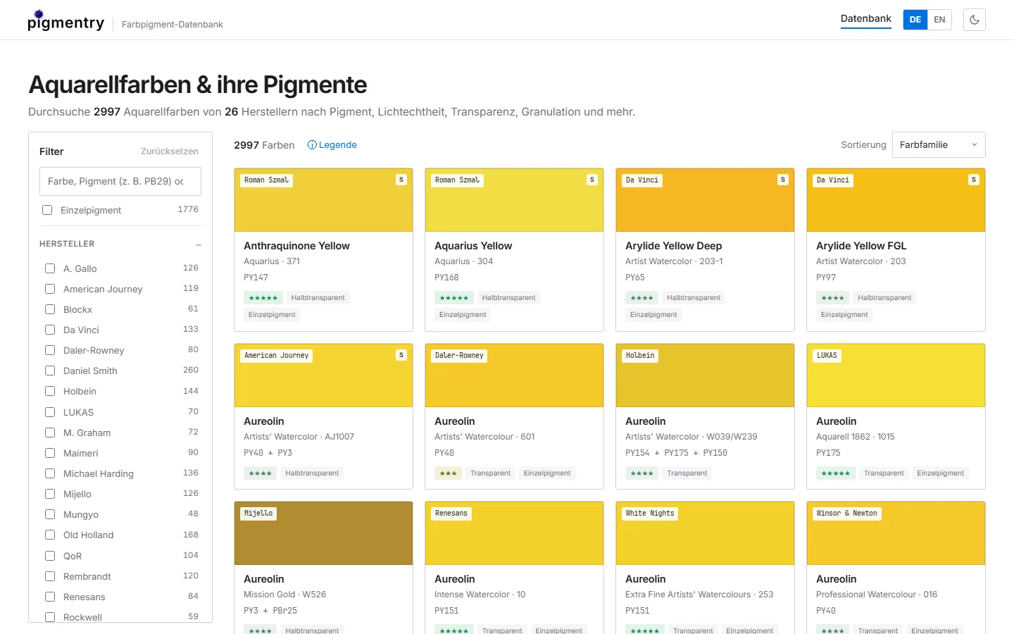Click the pigmentry logo
1014x634 pixels.
(x=66, y=21)
